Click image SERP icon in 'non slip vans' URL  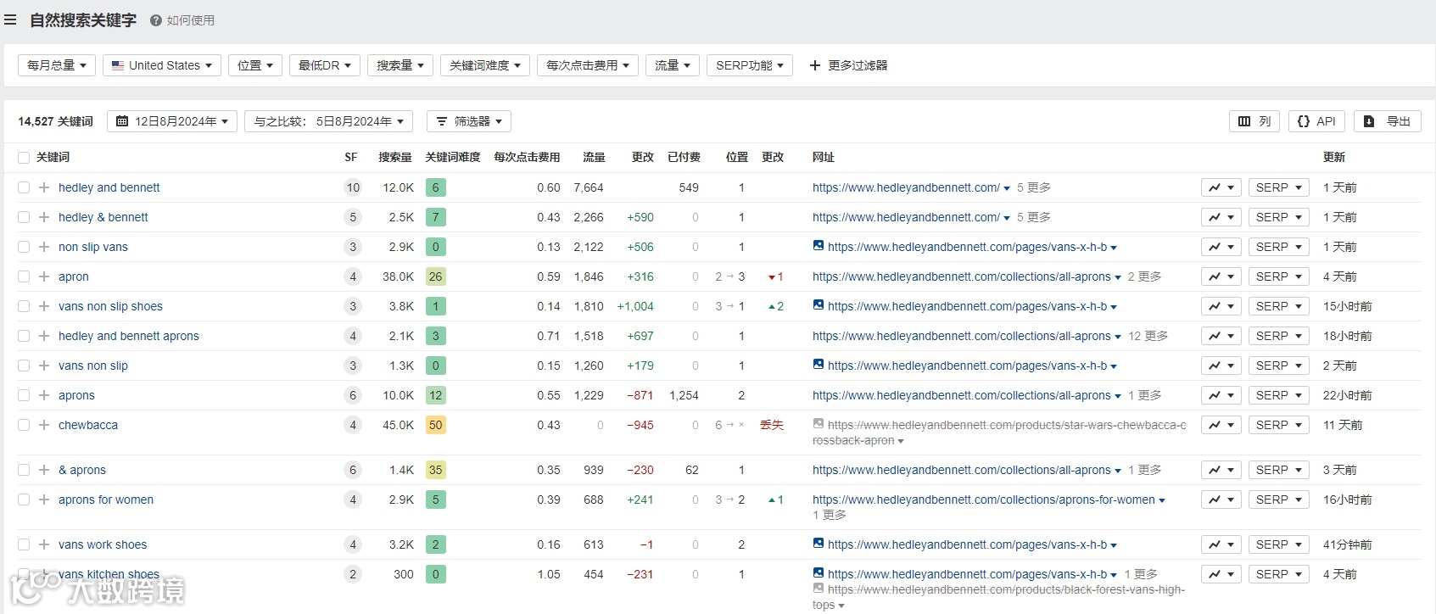click(819, 246)
